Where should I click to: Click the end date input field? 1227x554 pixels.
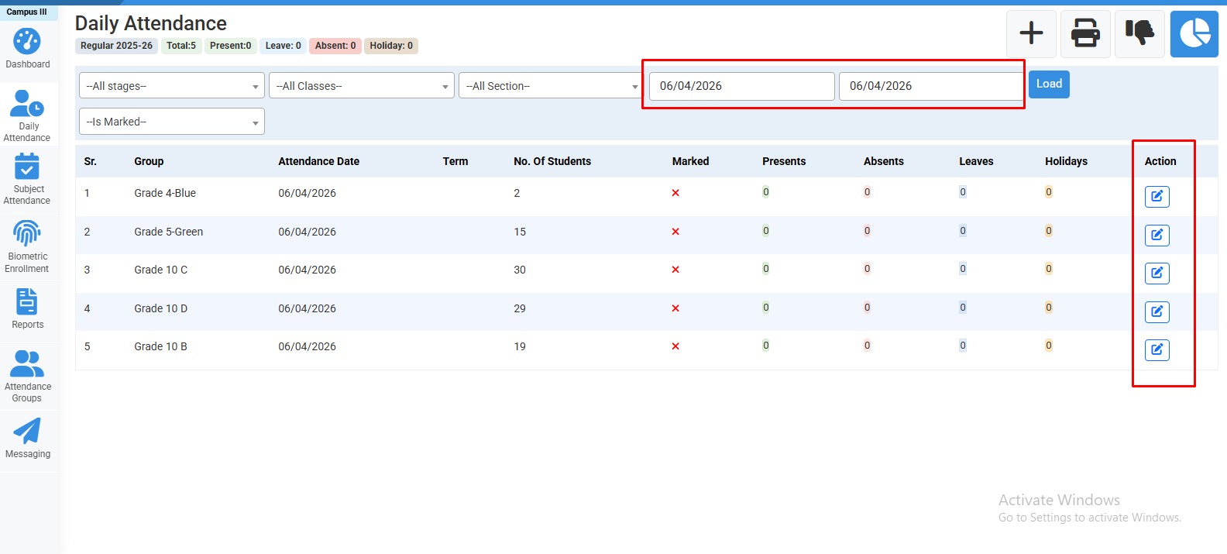point(931,86)
